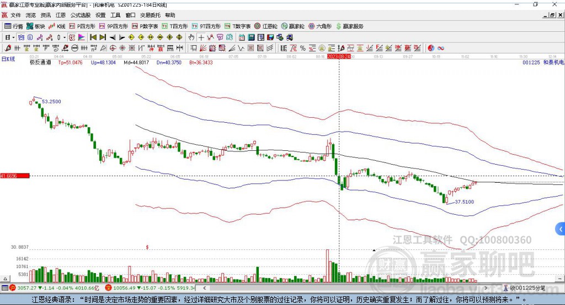The height and width of the screenshot is (305, 565).
Task: Click the 收001225分笔 status item
Action: [524, 288]
